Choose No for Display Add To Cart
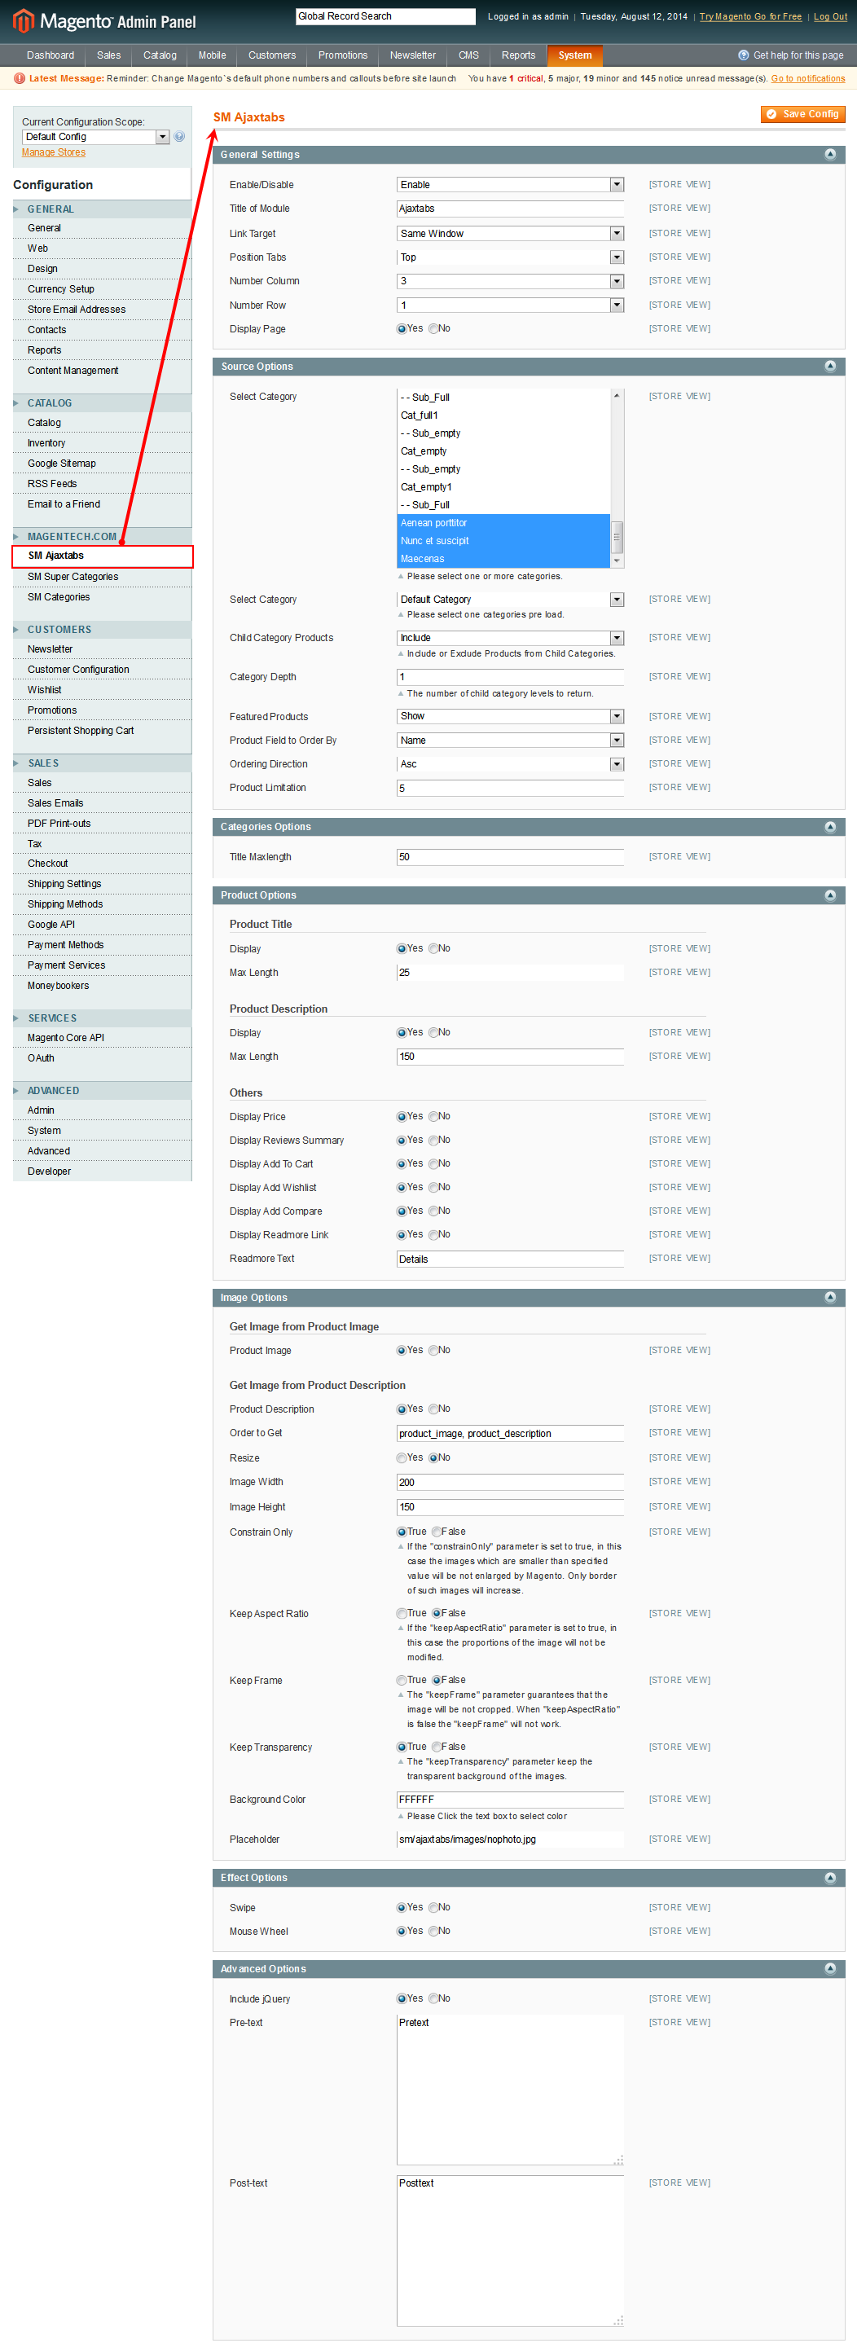This screenshot has width=857, height=2343. coord(434,1164)
